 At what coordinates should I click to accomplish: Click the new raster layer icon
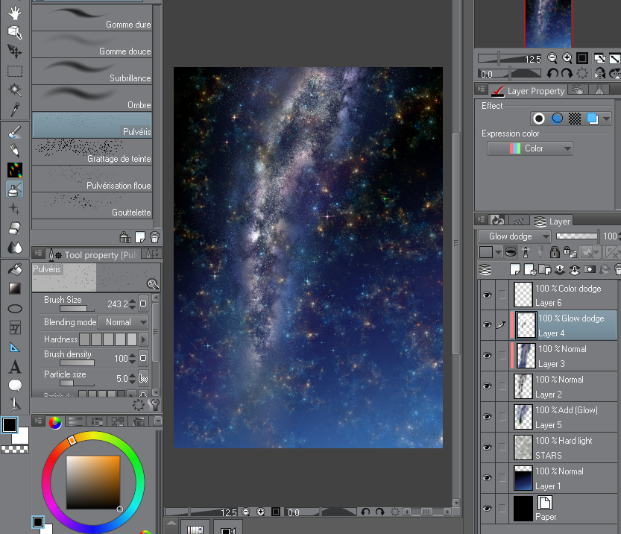515,270
